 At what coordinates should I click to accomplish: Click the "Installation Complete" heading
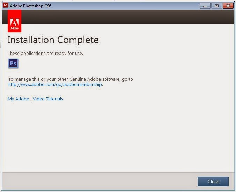tap(53, 40)
